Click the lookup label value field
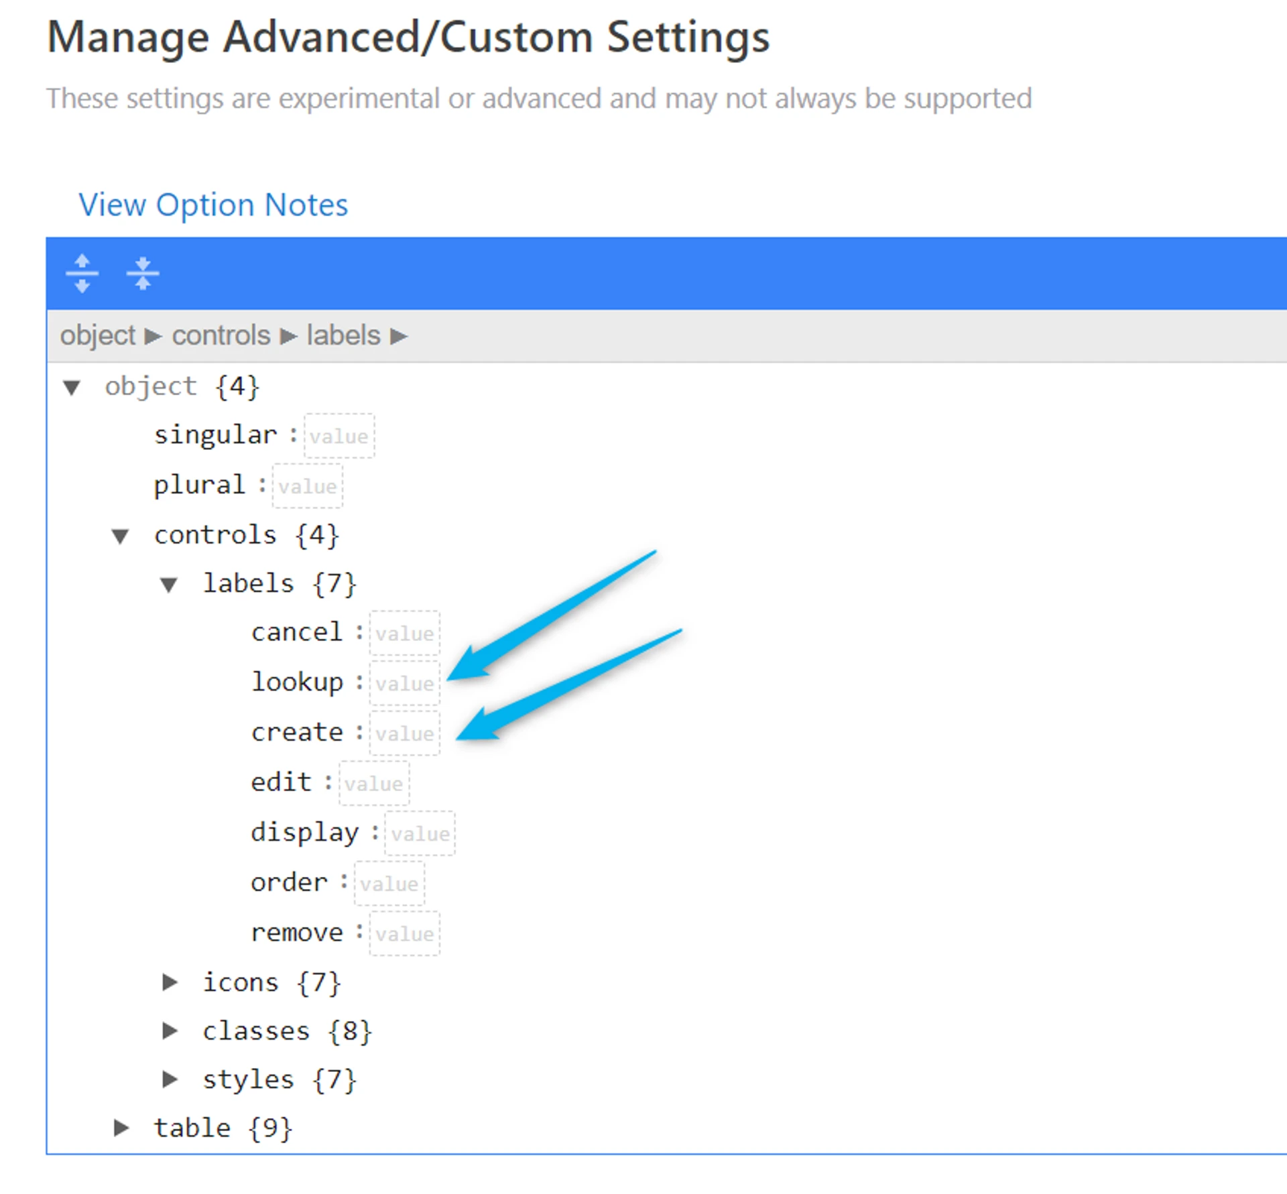 pos(404,683)
